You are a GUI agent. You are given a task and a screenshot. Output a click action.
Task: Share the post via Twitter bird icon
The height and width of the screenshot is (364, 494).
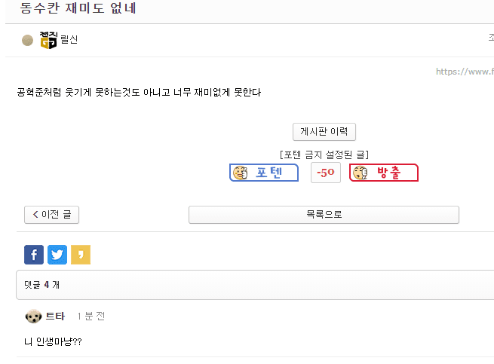(x=57, y=255)
